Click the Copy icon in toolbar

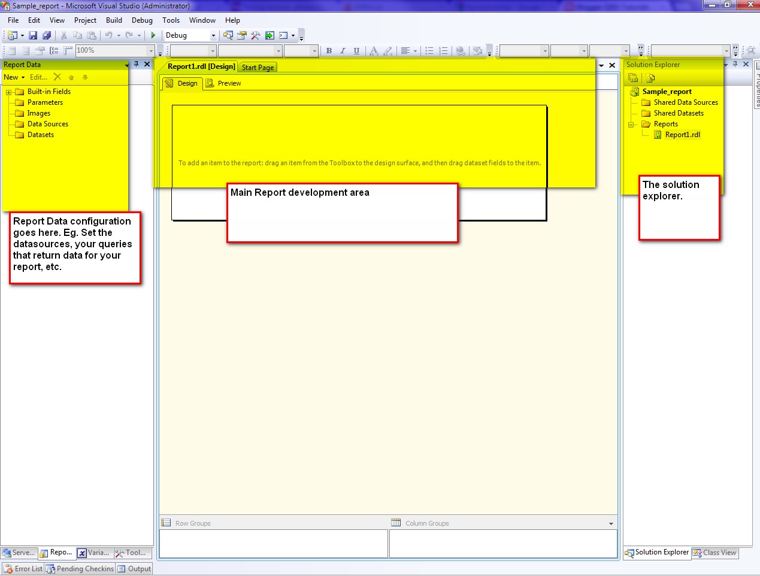(77, 36)
